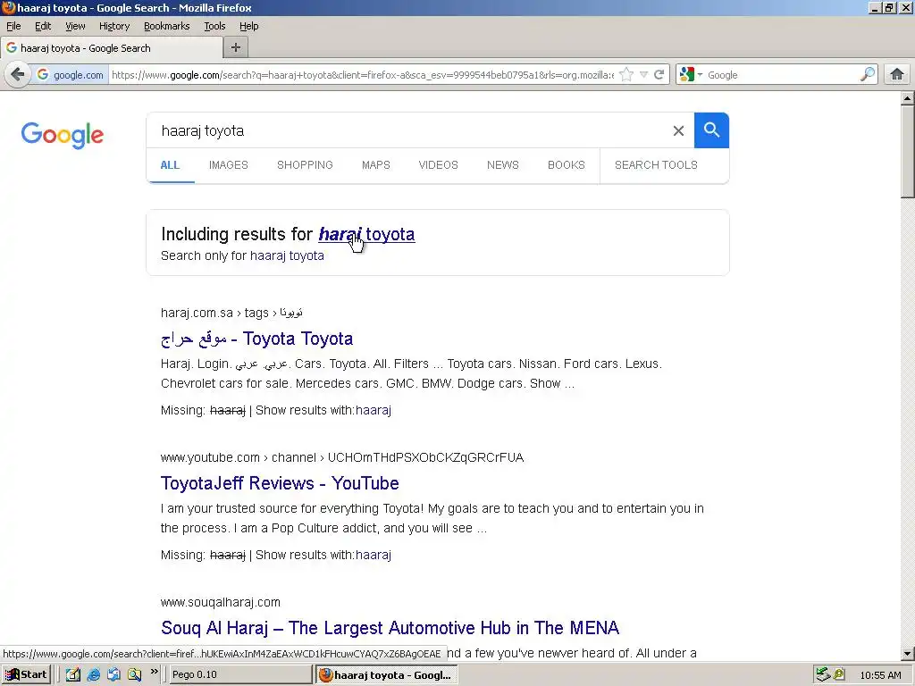Image resolution: width=915 pixels, height=686 pixels.
Task: Click the yellow system tray icon
Action: point(839,675)
